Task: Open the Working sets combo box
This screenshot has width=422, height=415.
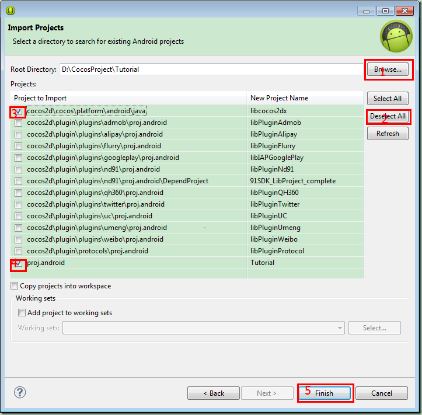Action: pyautogui.click(x=204, y=328)
